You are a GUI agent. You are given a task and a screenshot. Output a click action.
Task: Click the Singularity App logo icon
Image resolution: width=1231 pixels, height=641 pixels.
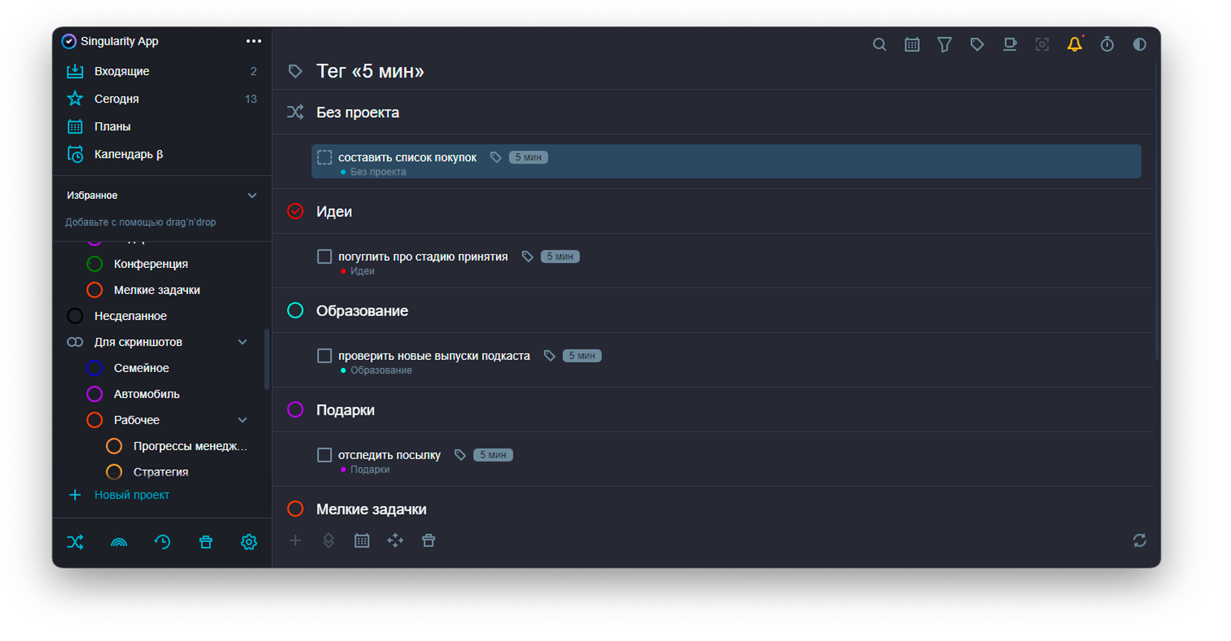69,41
